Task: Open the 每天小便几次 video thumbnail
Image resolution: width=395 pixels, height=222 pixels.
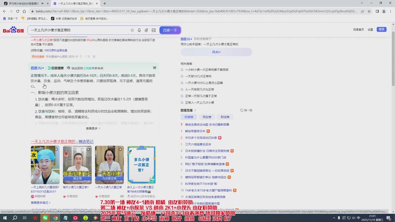Action: [78, 165]
